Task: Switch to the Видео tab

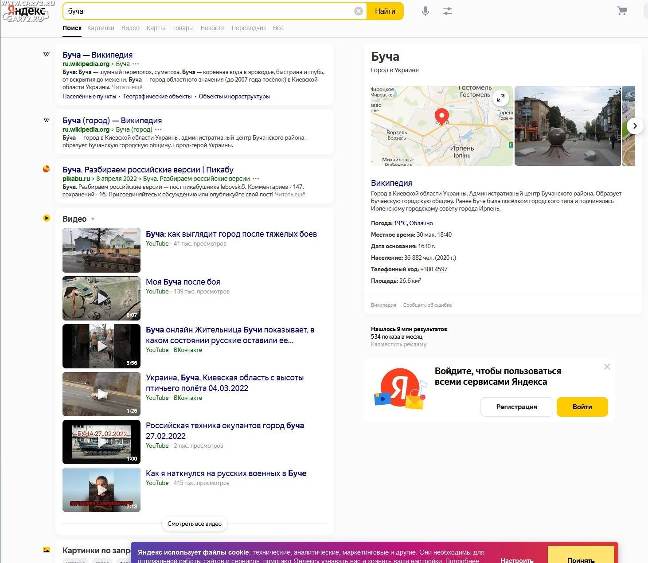Action: [130, 28]
